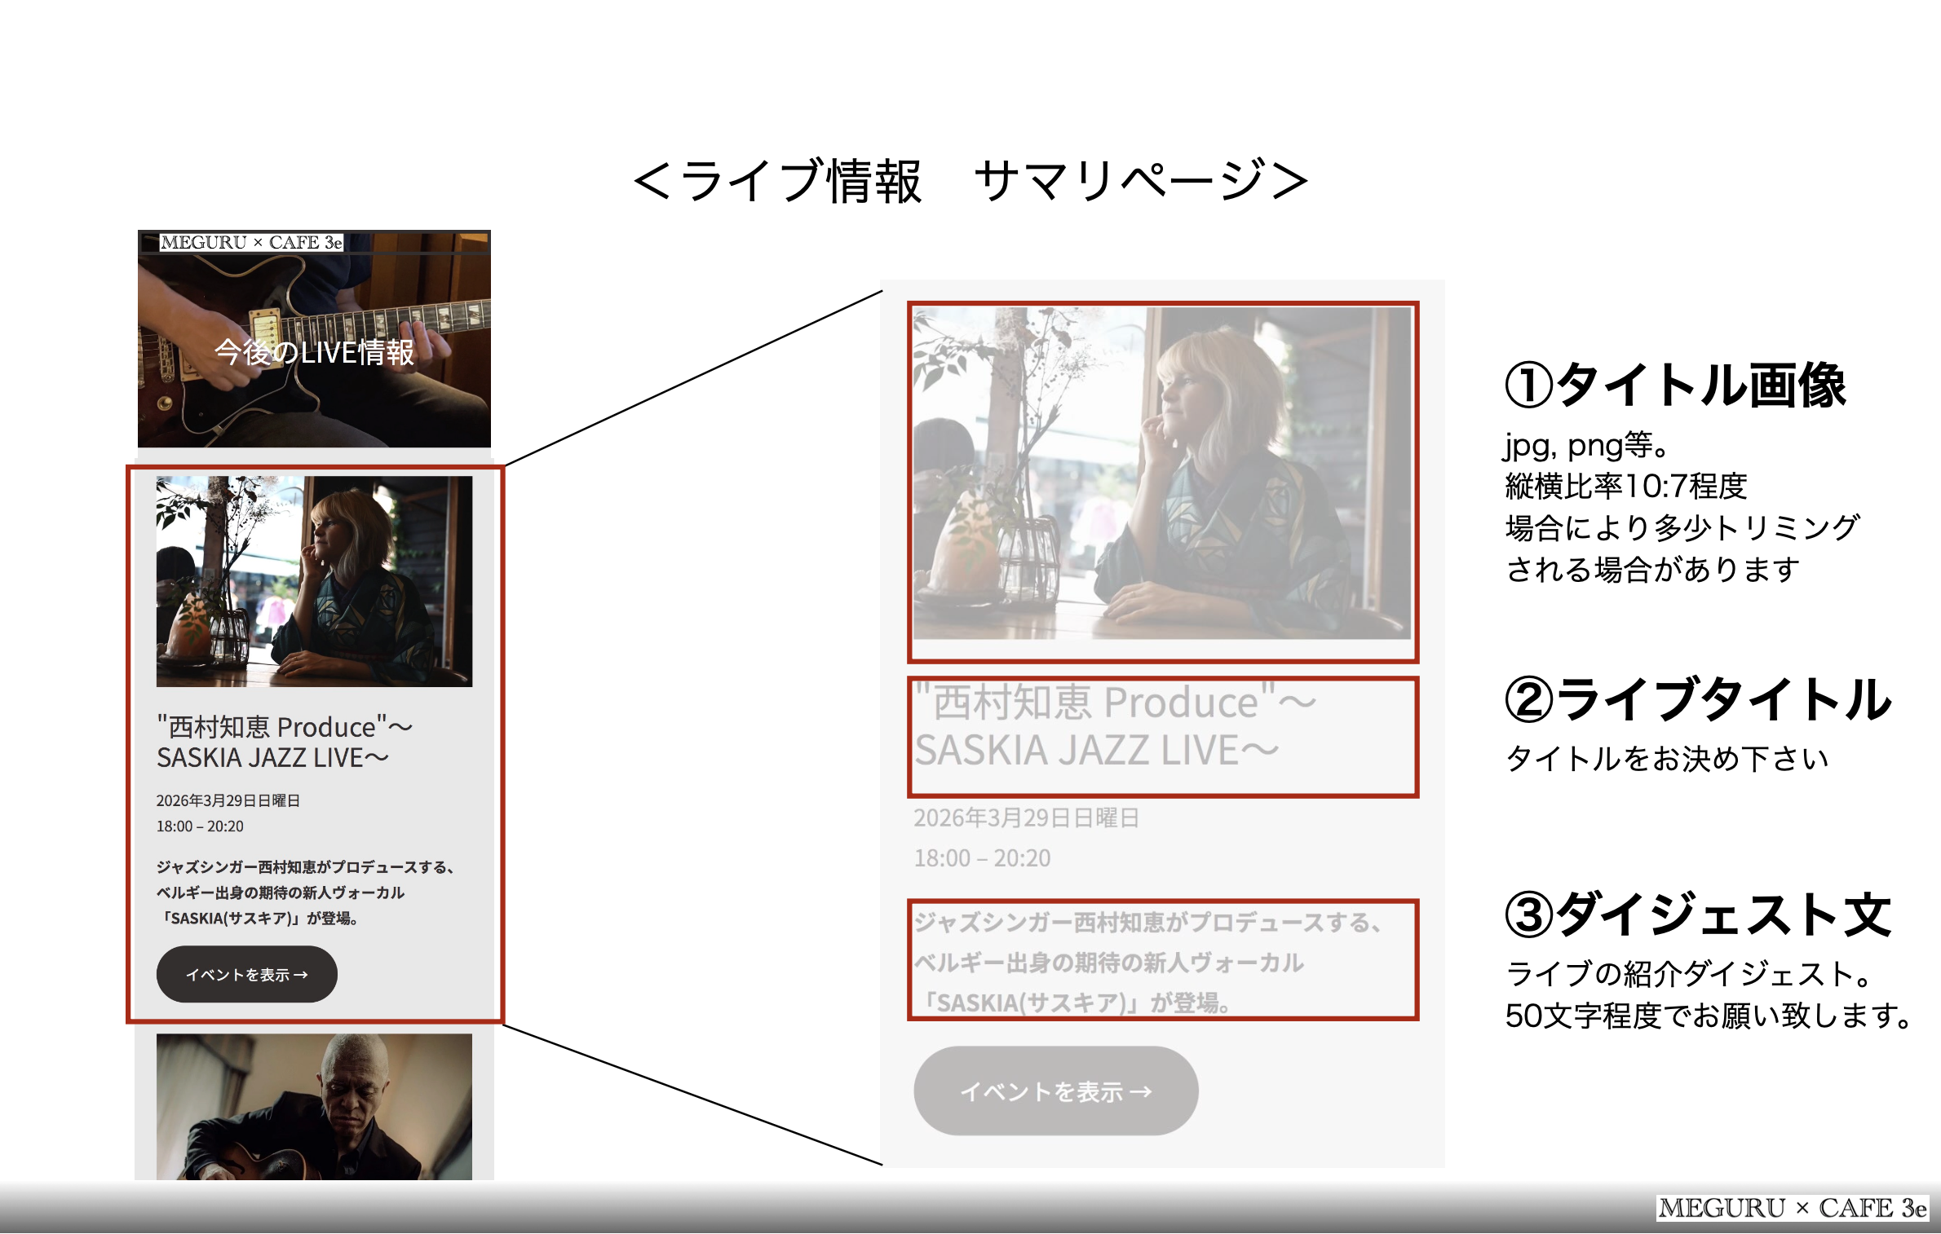The width and height of the screenshot is (1941, 1234).
Task: Click the guitarist photo in the second event card
Action: point(314,1107)
